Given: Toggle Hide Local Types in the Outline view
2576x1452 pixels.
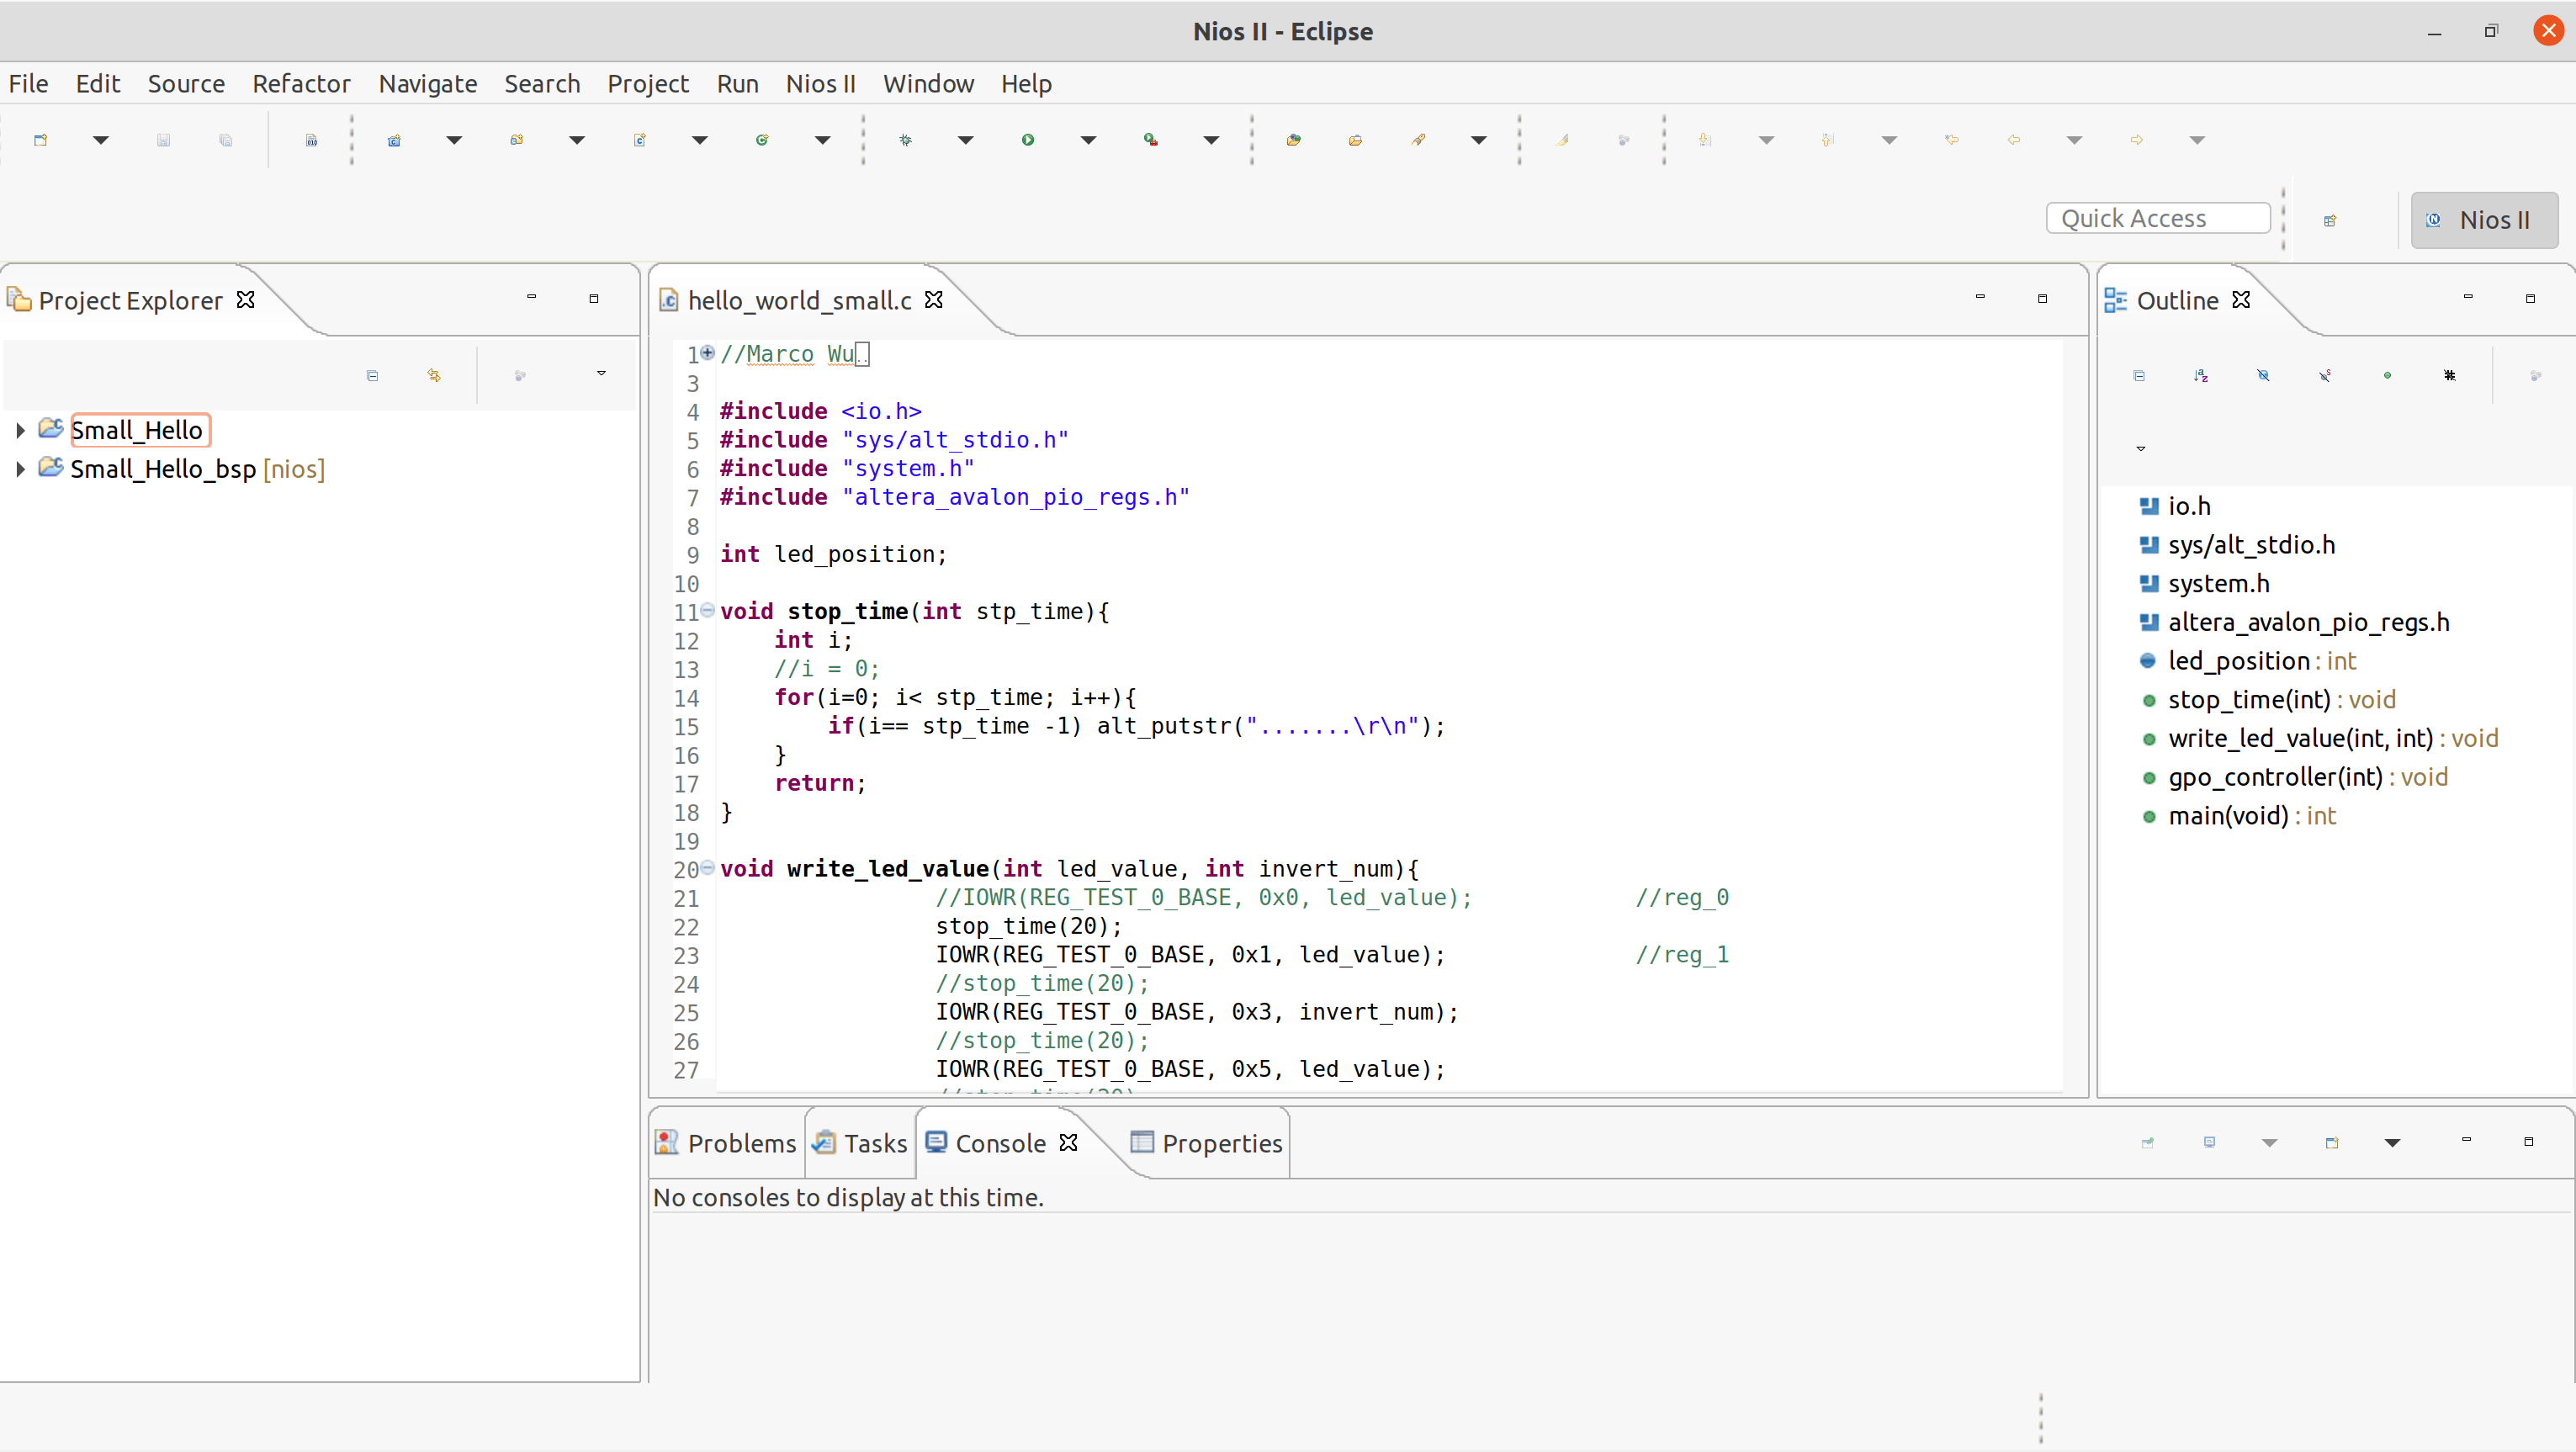Looking at the screenshot, I should coord(2450,375).
